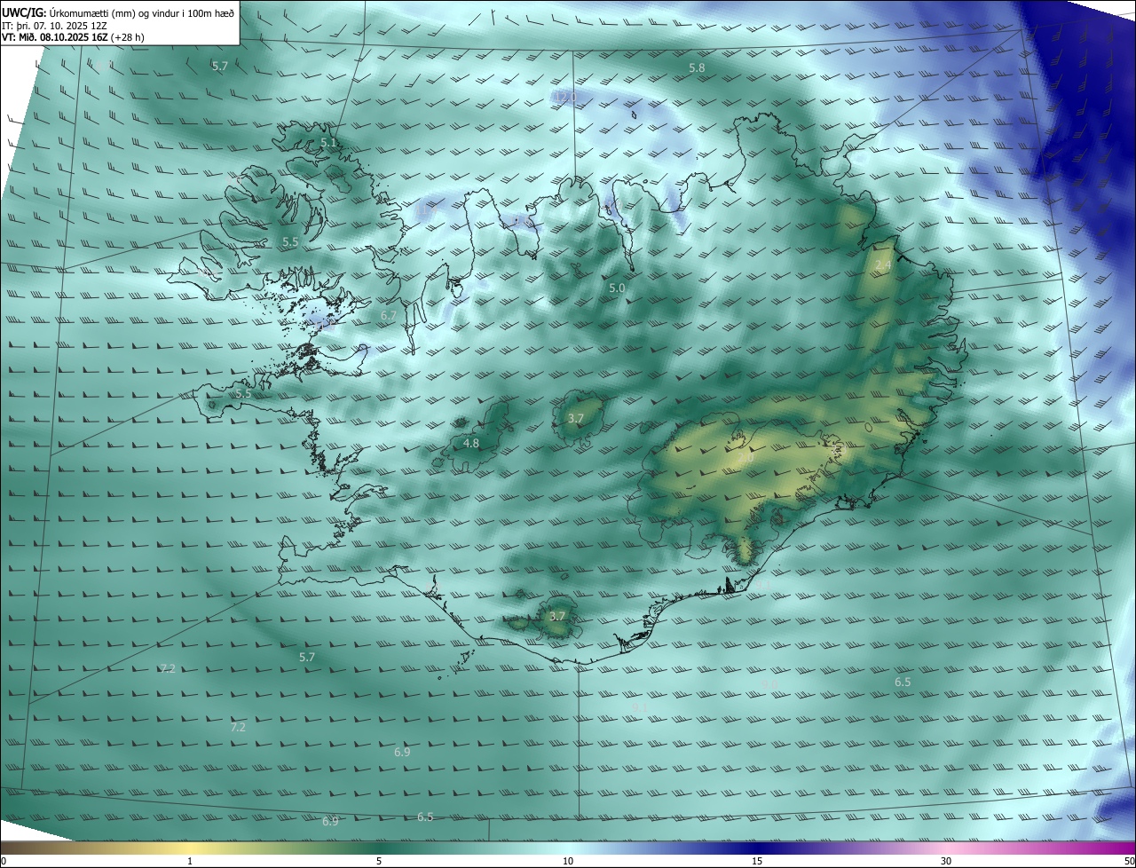
Task: Click the dark navy color band above 15
Action: [x=757, y=848]
